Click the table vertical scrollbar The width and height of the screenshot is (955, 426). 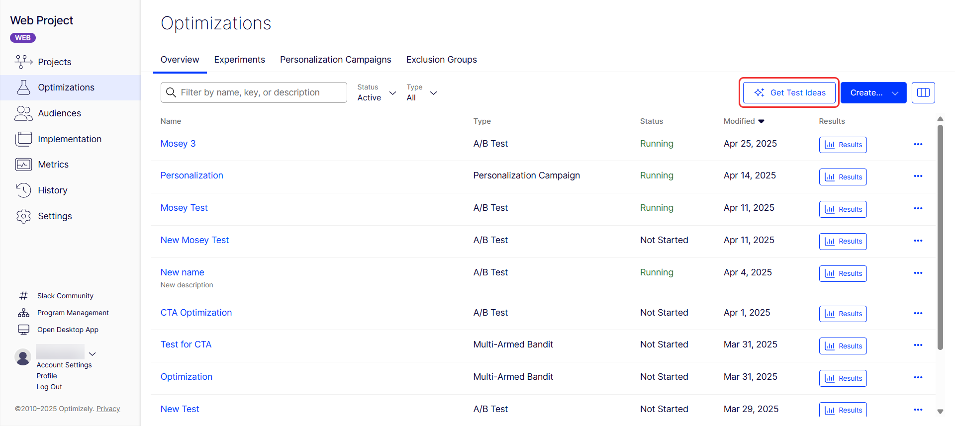[x=940, y=237]
